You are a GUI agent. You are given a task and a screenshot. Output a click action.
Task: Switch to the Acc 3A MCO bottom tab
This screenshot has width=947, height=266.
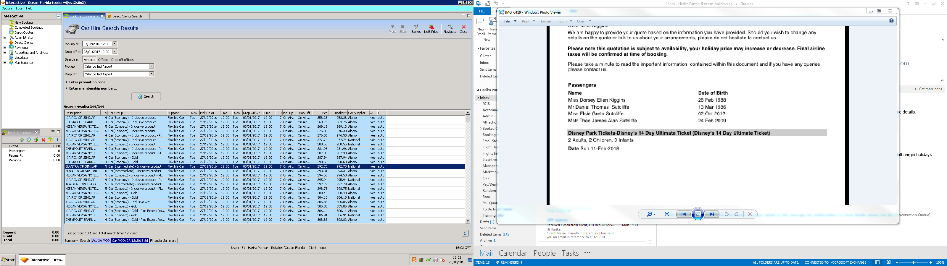(x=101, y=241)
